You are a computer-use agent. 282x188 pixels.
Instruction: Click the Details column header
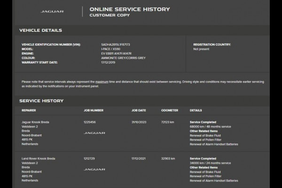pos(196,110)
